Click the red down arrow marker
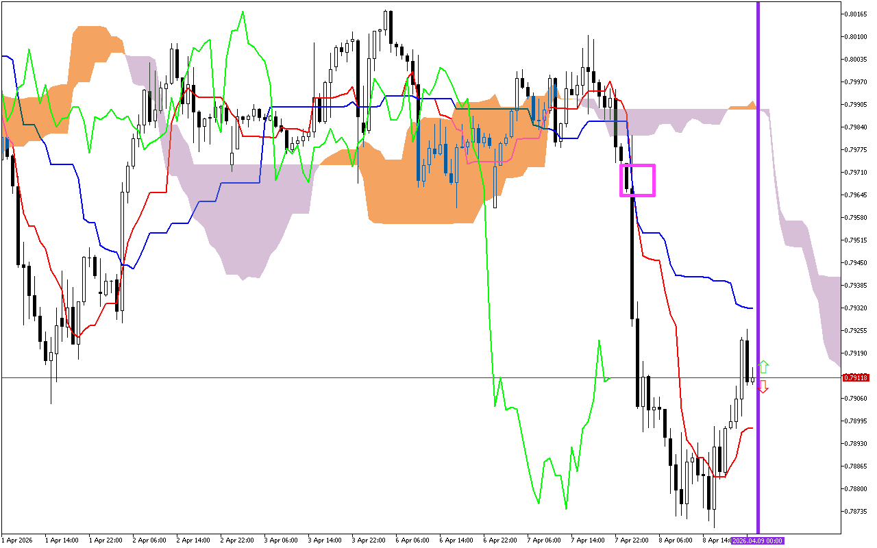 click(x=763, y=387)
